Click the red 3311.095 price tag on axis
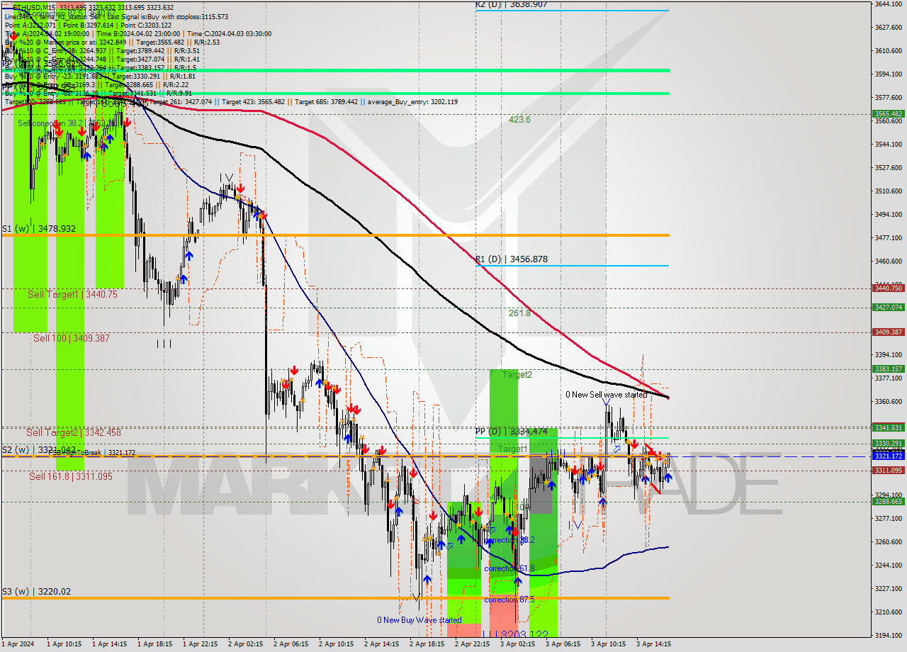 [x=888, y=470]
